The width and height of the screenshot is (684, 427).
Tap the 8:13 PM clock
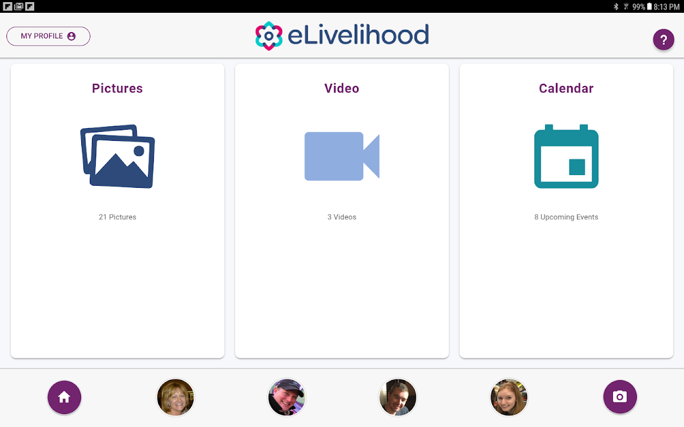click(x=667, y=6)
